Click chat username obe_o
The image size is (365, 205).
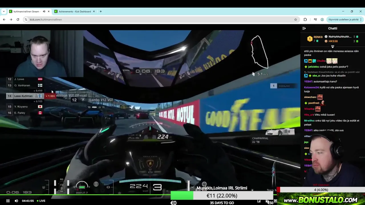click(316, 76)
